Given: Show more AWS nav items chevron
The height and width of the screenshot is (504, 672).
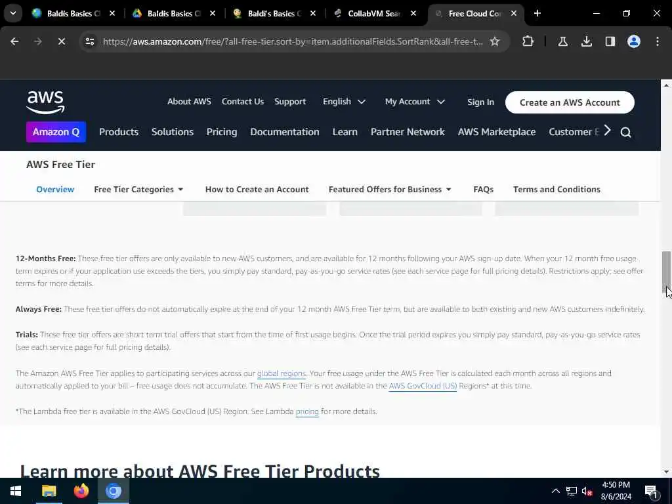Looking at the screenshot, I should point(607,131).
